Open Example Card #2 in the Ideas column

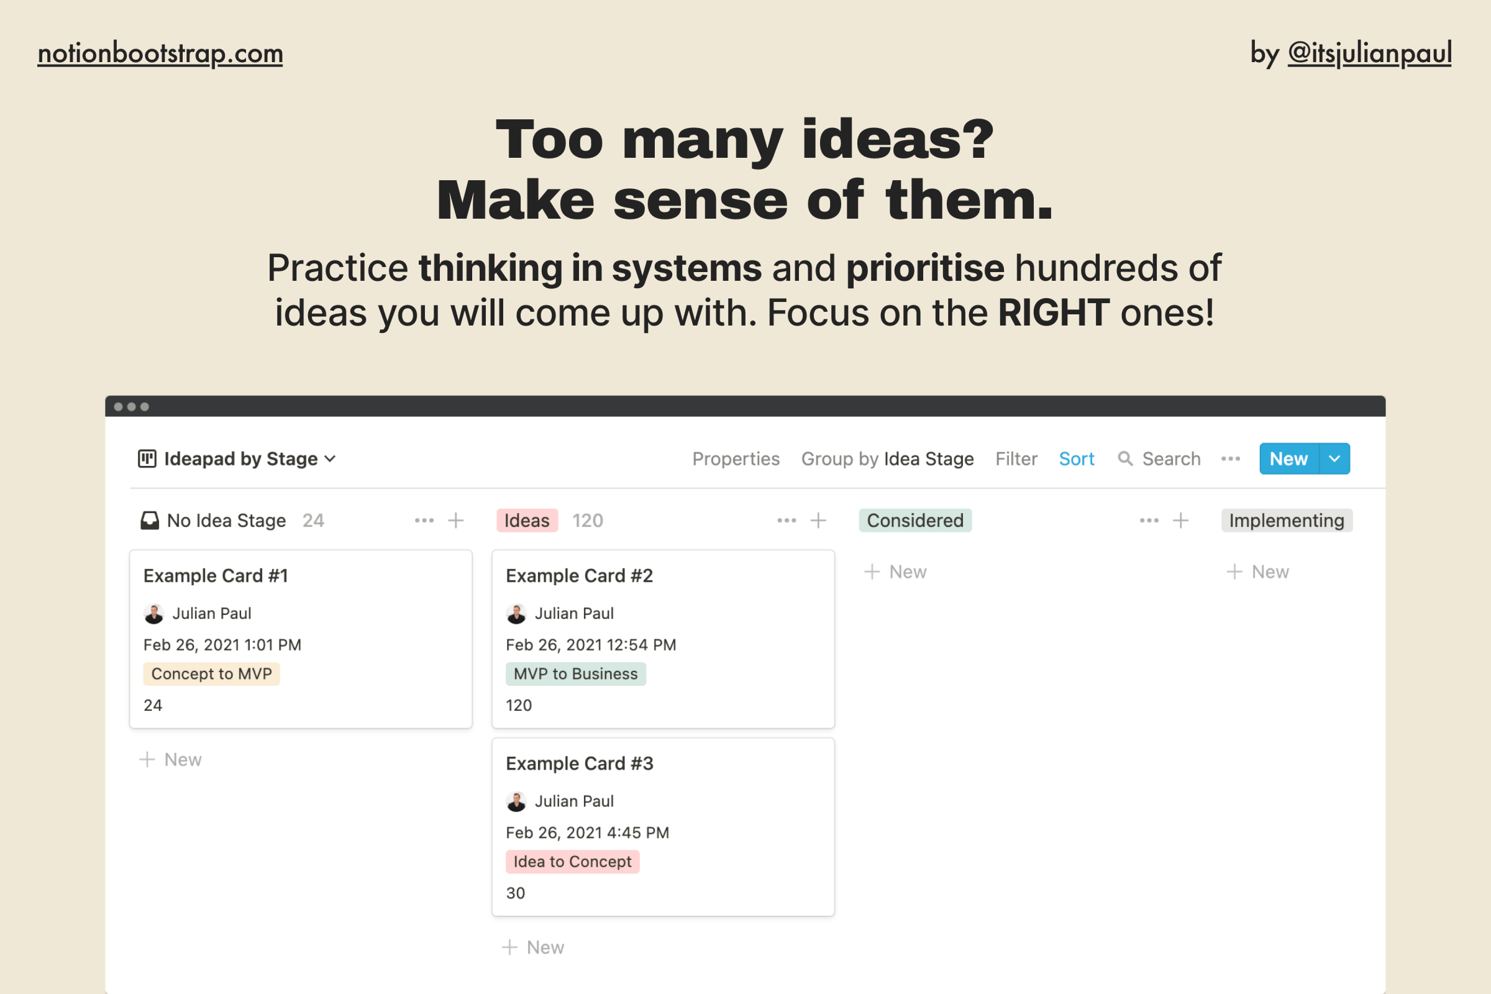point(578,575)
